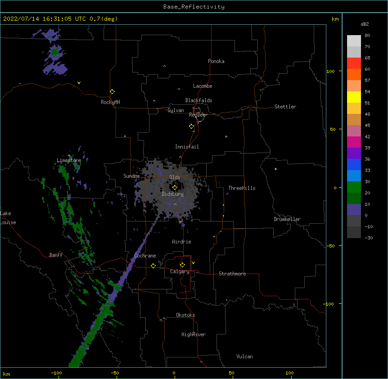Click the 45 value on dBZ scale

[x=367, y=126]
